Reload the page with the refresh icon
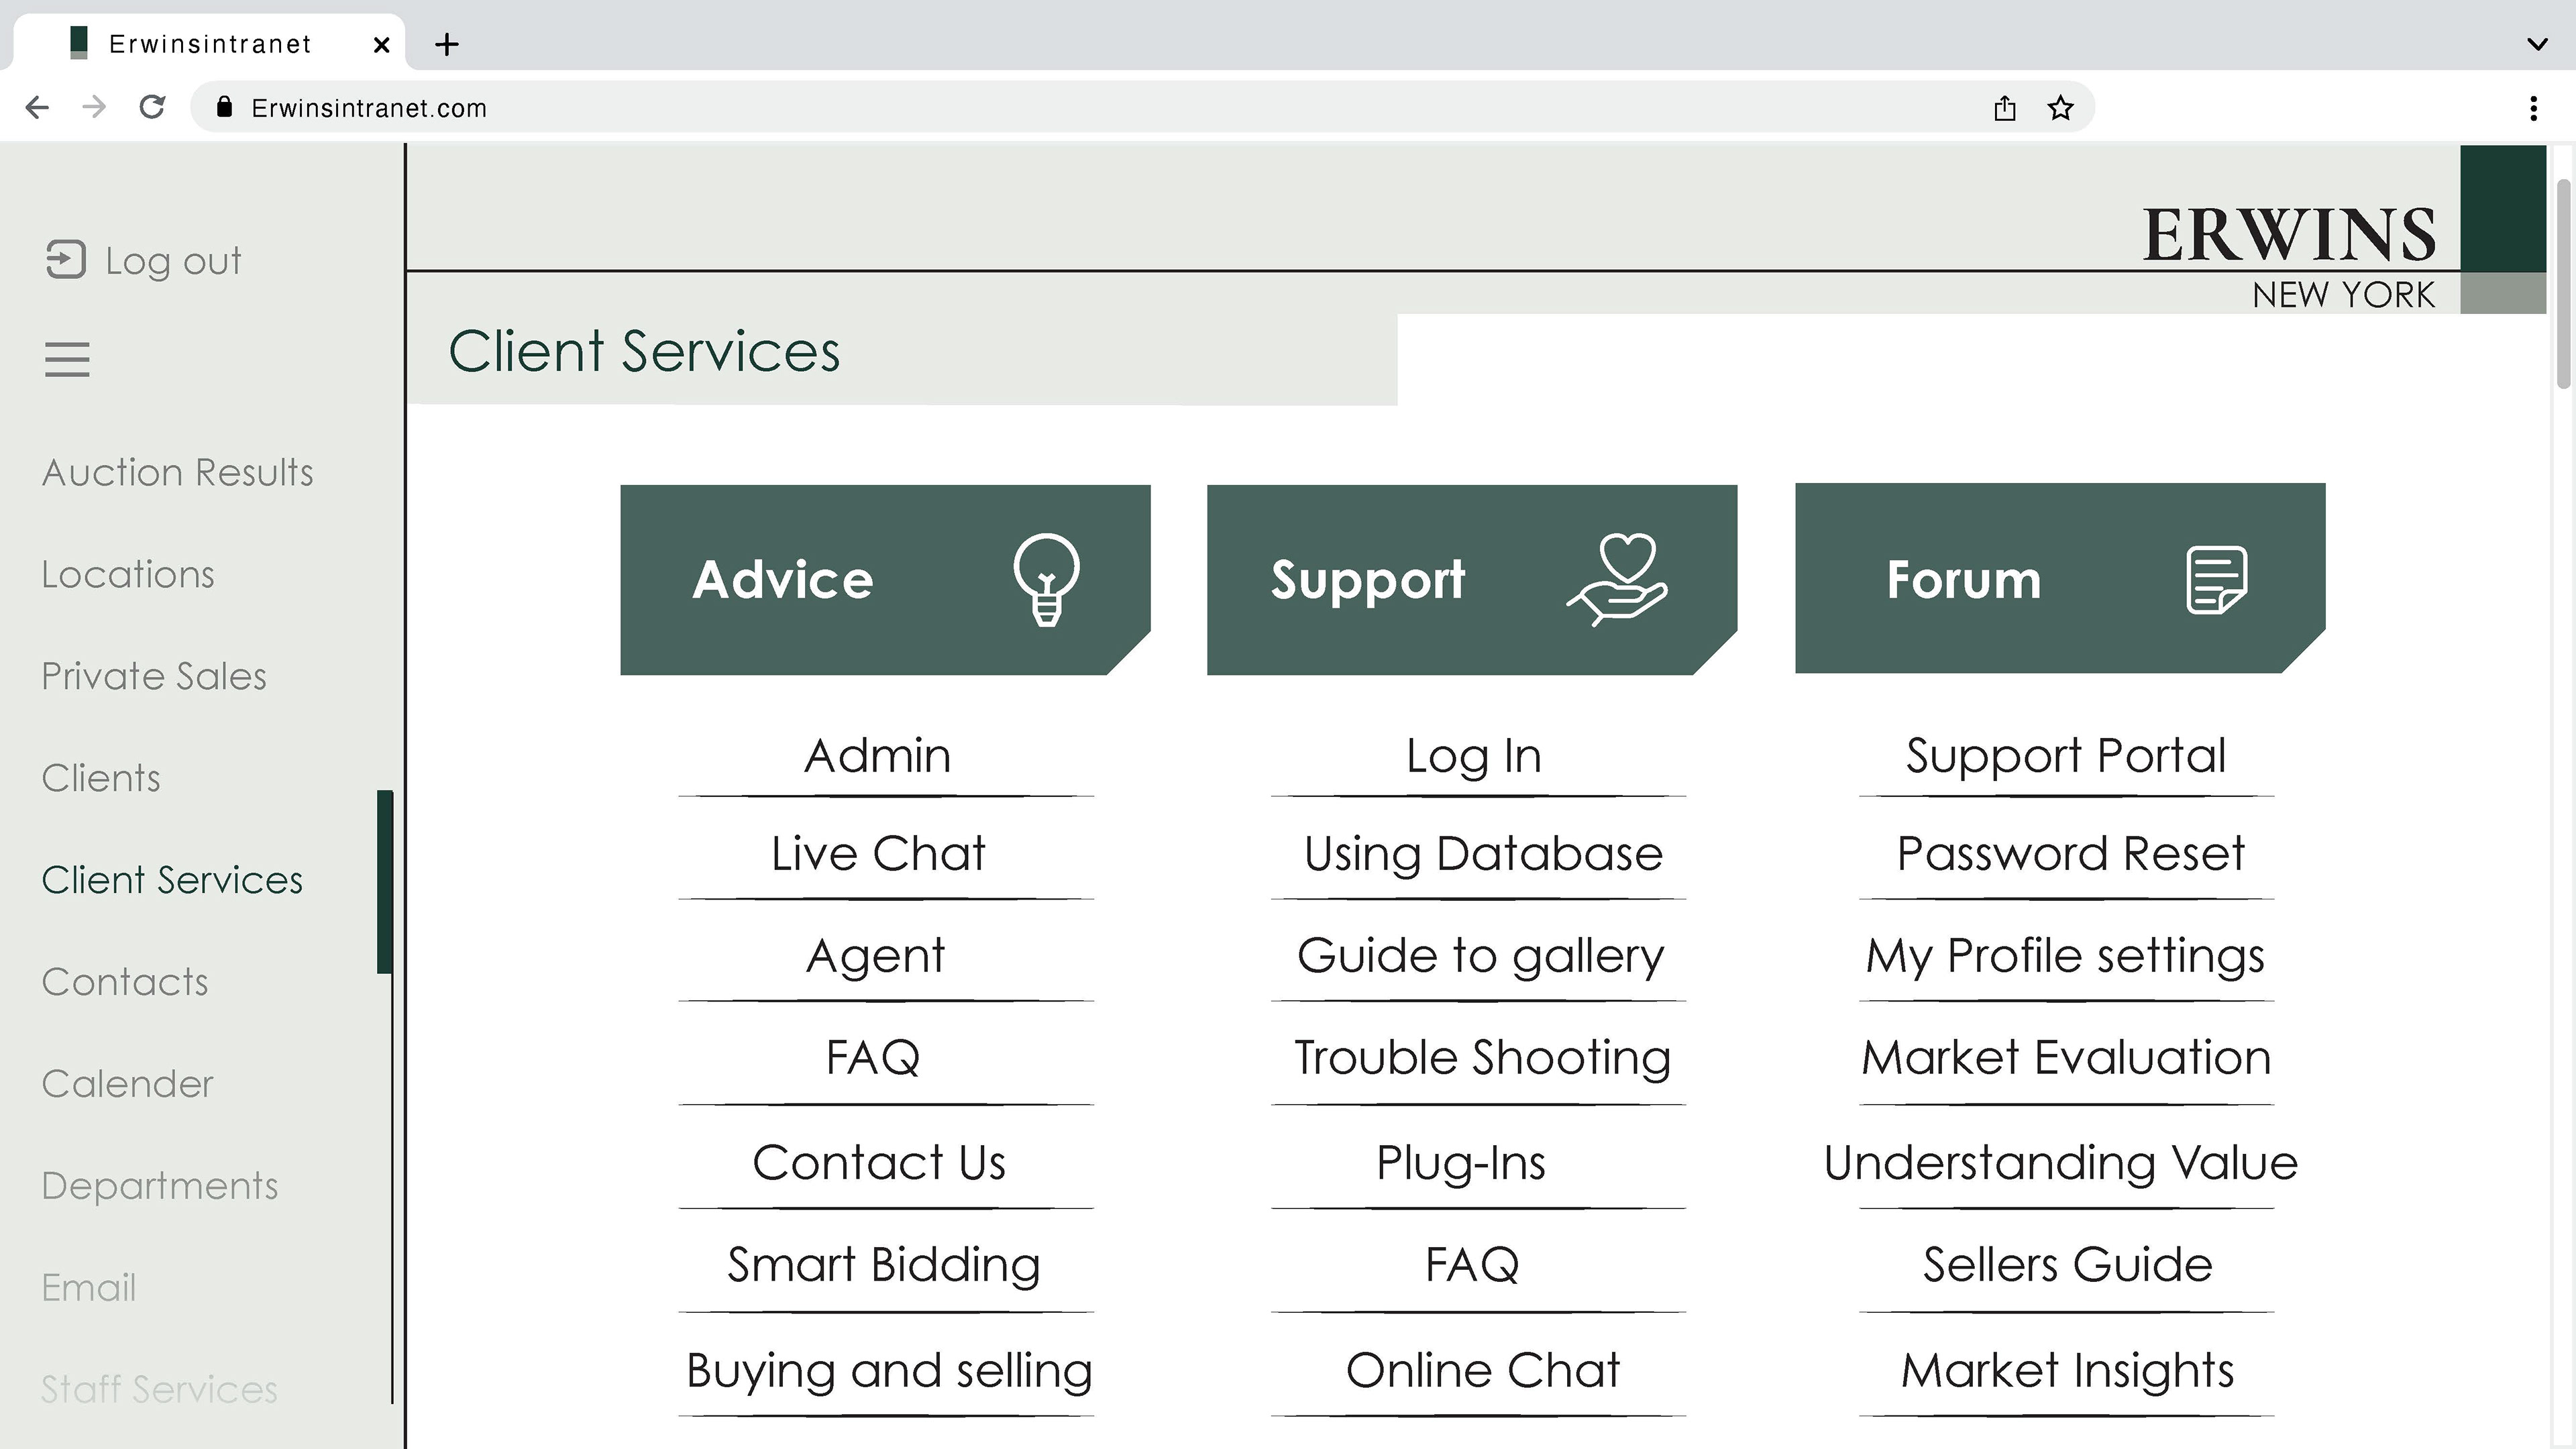The width and height of the screenshot is (2576, 1449). pyautogui.click(x=152, y=107)
